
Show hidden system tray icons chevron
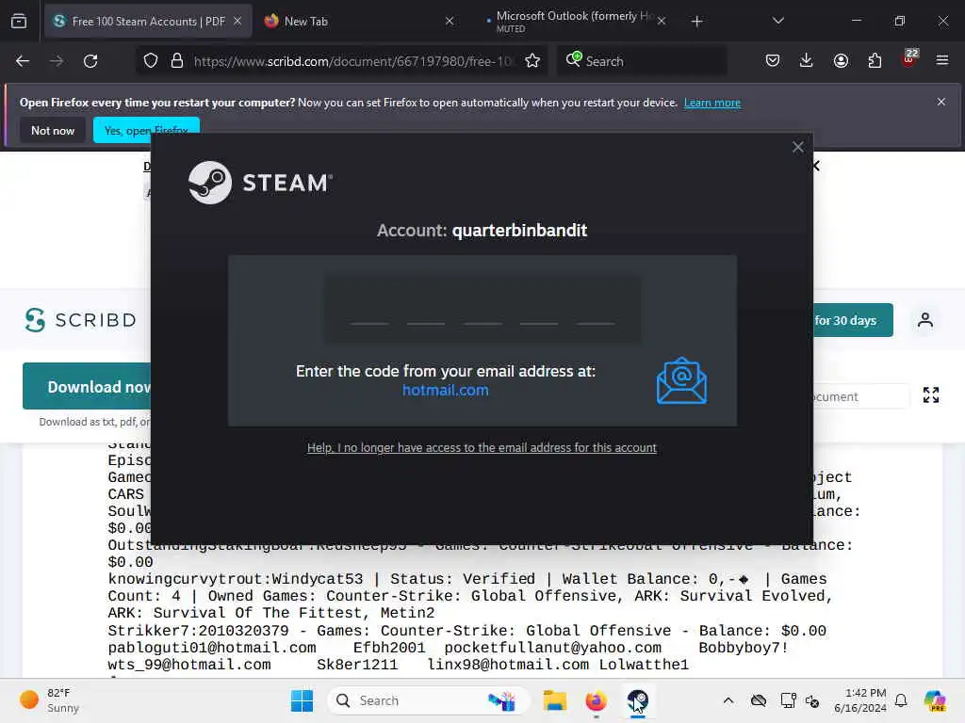click(728, 700)
